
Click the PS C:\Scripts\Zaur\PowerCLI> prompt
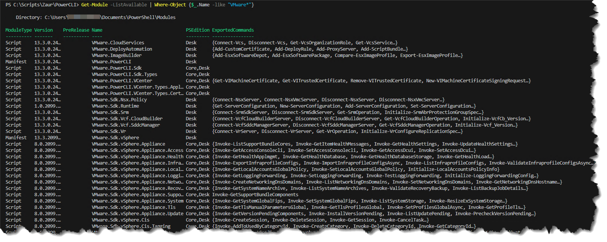(42, 5)
